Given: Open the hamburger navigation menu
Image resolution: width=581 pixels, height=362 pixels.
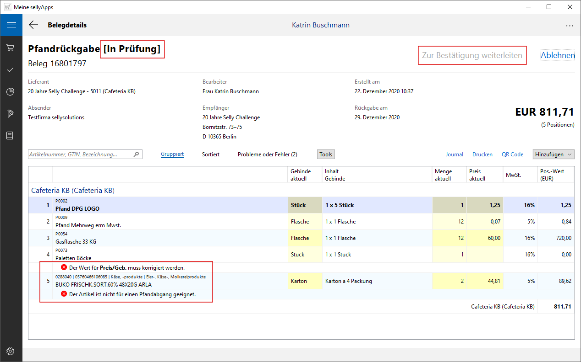Looking at the screenshot, I should pos(11,25).
